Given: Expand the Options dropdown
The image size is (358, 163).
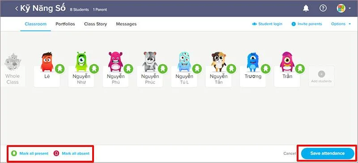Looking at the screenshot, I should [341, 24].
